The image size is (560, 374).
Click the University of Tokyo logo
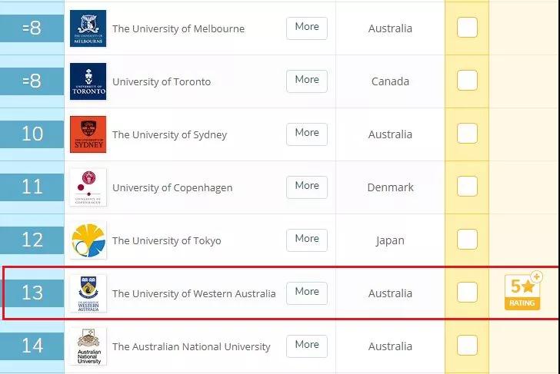88,240
